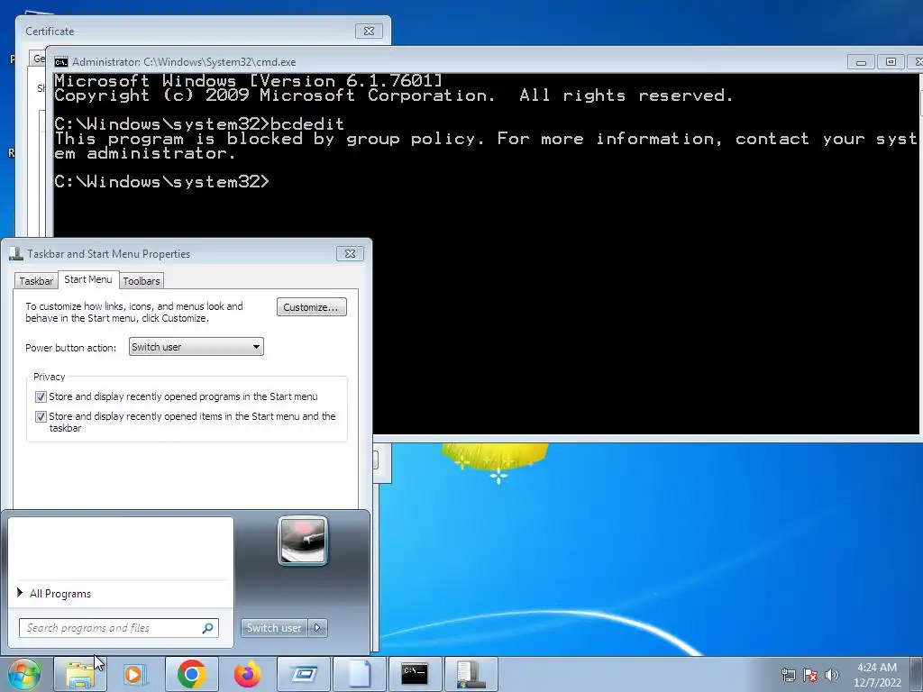Minimize the cmd.exe window
This screenshot has width=923, height=692.
click(x=861, y=62)
